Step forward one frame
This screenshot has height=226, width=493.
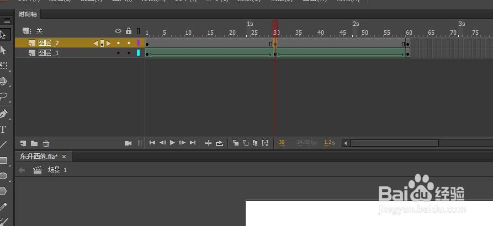pos(182,143)
